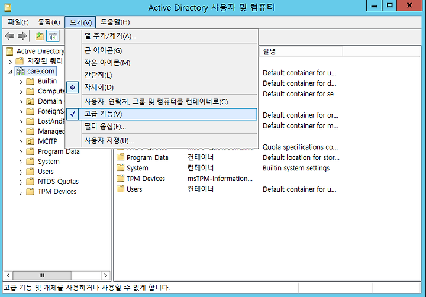Screen dimensions: 426x297
Task: Click the Back arrow toolbar icon
Action: [x=10, y=36]
